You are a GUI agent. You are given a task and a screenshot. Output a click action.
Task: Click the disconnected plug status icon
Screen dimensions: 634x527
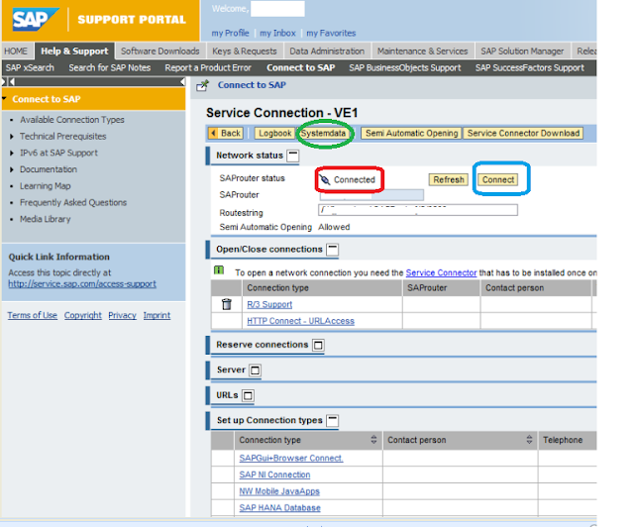click(x=324, y=179)
